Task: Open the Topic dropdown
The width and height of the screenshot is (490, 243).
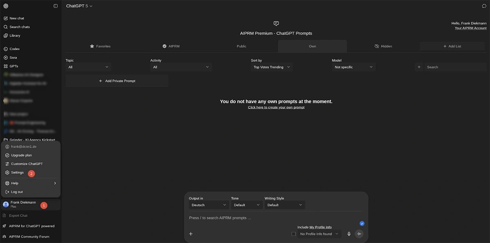Action: tap(88, 67)
